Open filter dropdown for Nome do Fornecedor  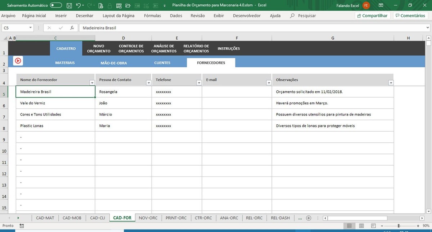coord(92,83)
